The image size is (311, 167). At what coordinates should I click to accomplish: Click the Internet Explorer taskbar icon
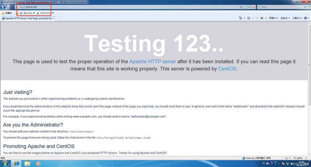(x=16, y=163)
